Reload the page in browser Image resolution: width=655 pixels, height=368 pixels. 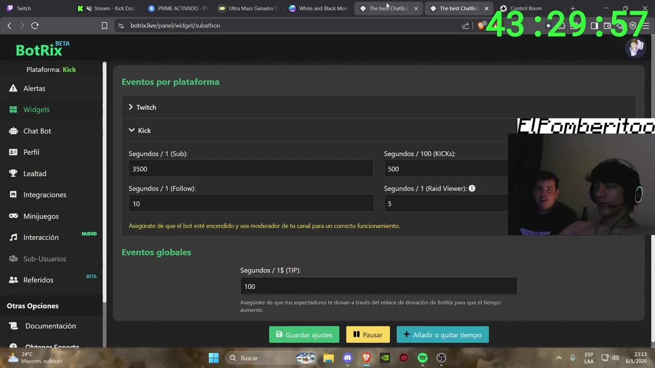[35, 26]
